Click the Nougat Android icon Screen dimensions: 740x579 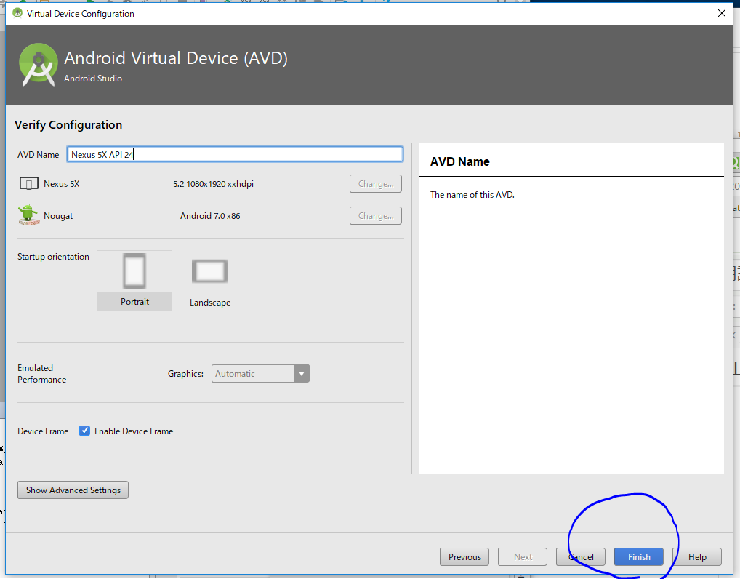pyautogui.click(x=29, y=215)
